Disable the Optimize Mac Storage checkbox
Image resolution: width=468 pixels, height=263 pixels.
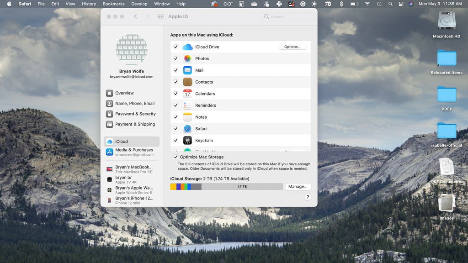[x=175, y=157]
